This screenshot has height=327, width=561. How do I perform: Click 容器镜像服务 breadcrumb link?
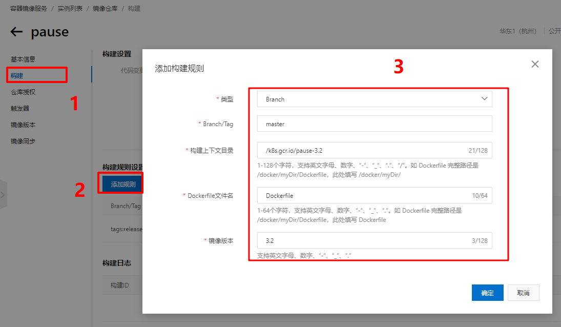(29, 9)
